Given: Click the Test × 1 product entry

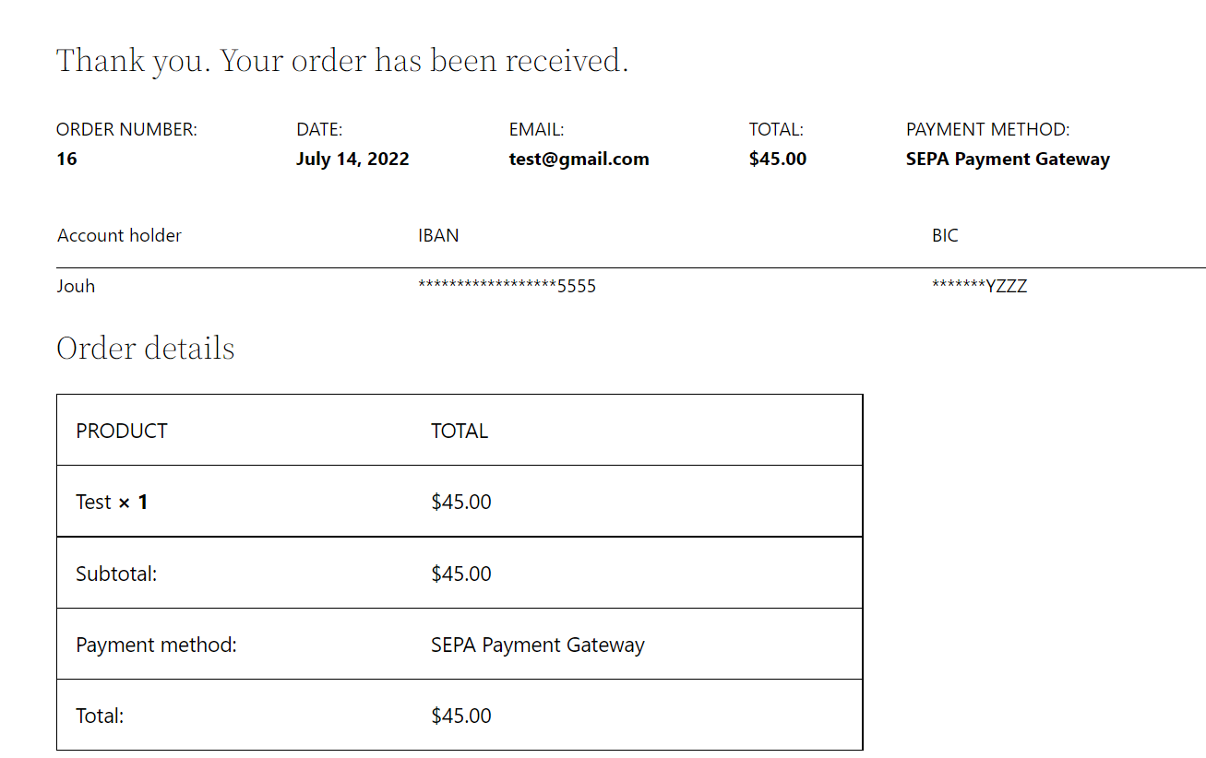Looking at the screenshot, I should click(x=112, y=503).
